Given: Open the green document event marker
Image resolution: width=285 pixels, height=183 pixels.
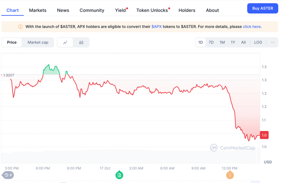Looking at the screenshot, I should pyautogui.click(x=119, y=175).
